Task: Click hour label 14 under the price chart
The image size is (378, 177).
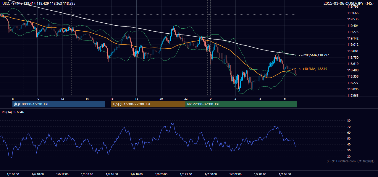Action: pos(87,99)
